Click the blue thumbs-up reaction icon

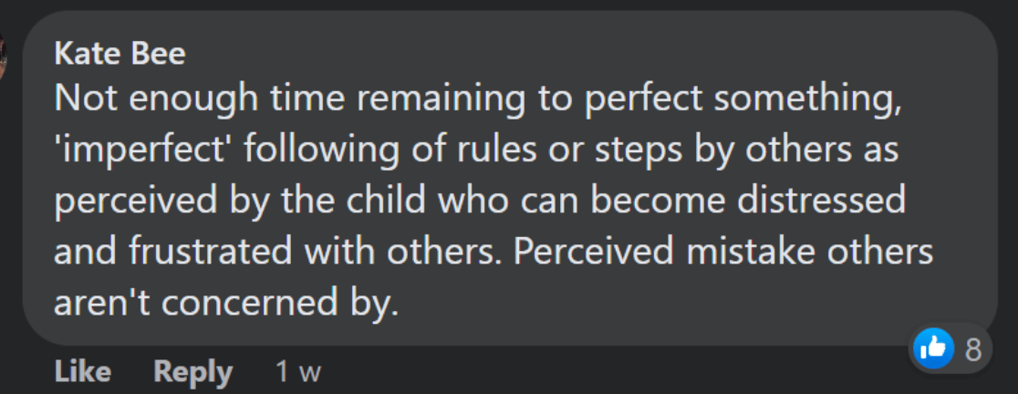934,349
